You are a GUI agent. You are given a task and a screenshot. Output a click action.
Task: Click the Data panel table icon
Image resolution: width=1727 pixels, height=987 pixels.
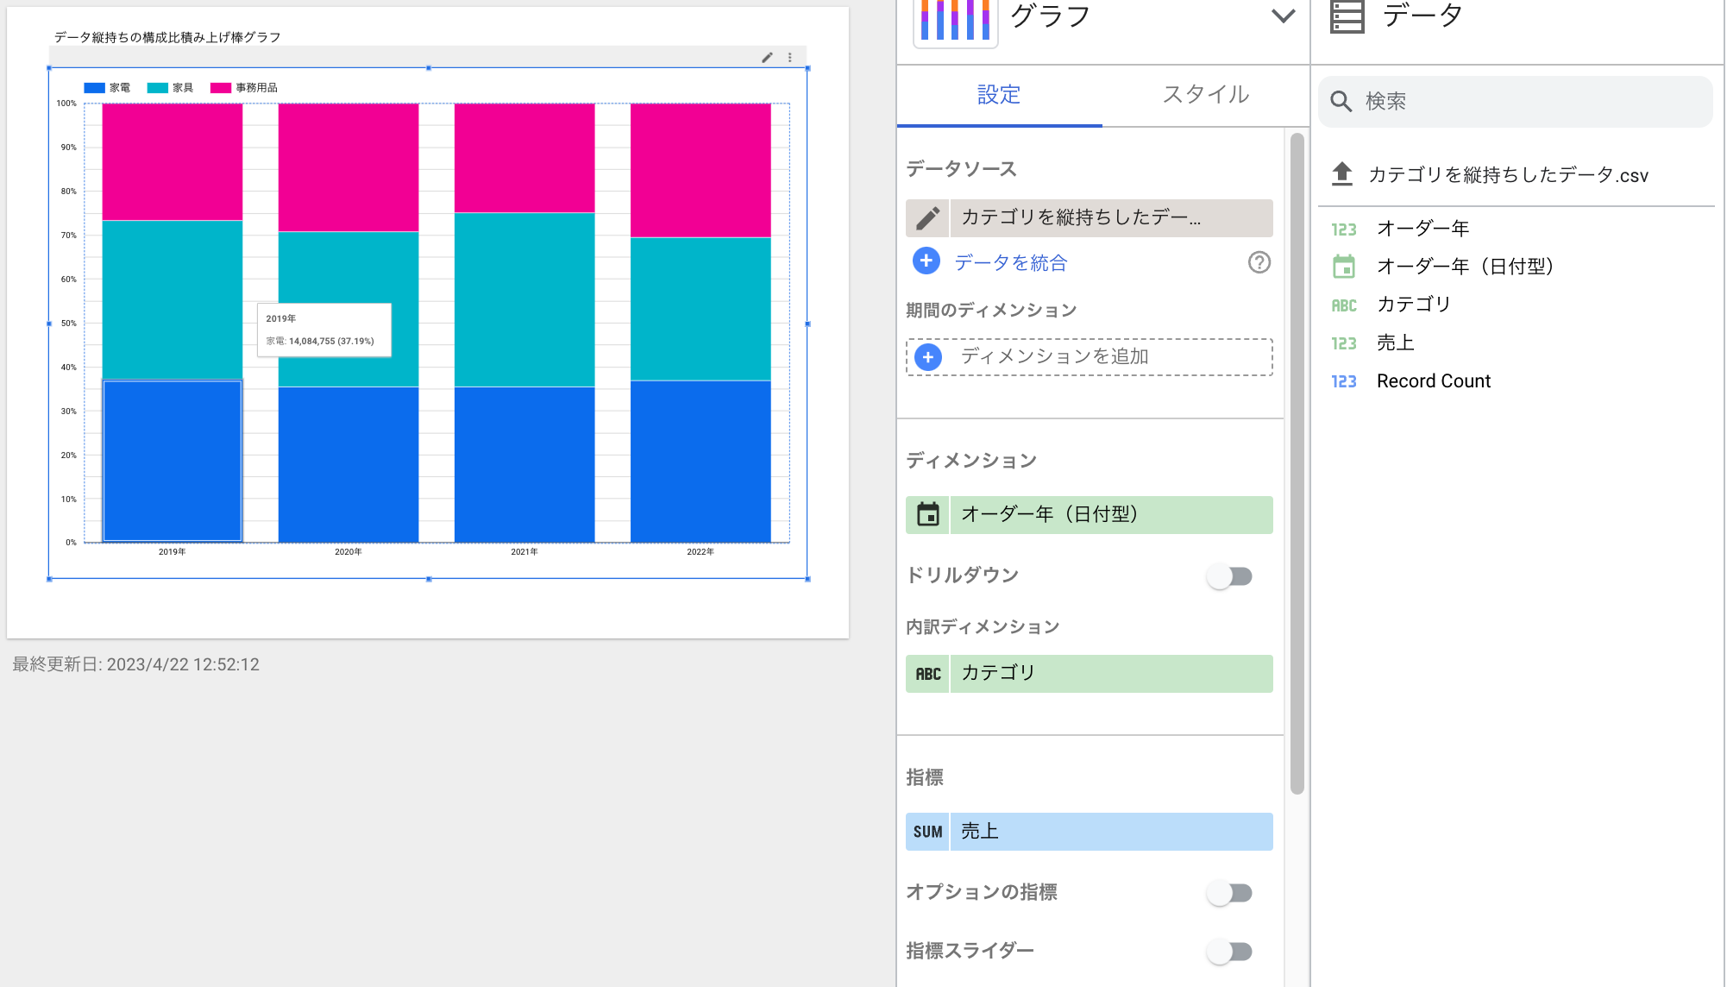click(1347, 16)
